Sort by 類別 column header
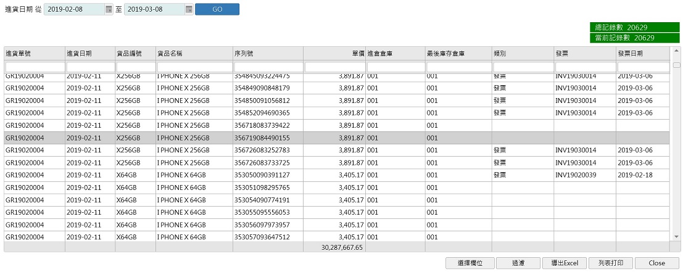 coord(523,54)
